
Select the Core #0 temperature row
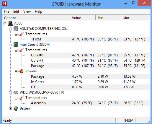(x=90, y=55)
